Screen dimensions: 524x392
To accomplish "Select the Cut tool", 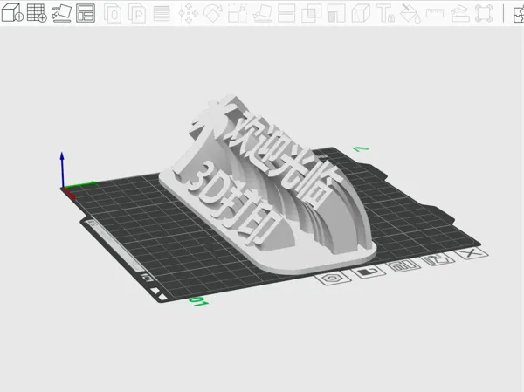I will 286,13.
